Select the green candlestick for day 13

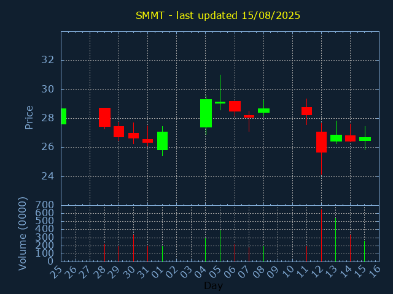(336, 138)
